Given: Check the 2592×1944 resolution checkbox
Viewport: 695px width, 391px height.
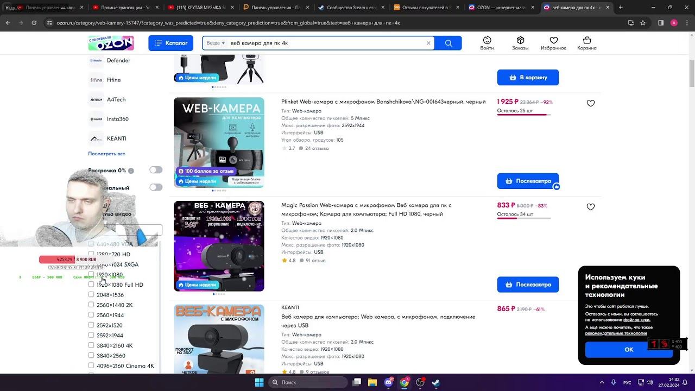Looking at the screenshot, I should point(91,335).
